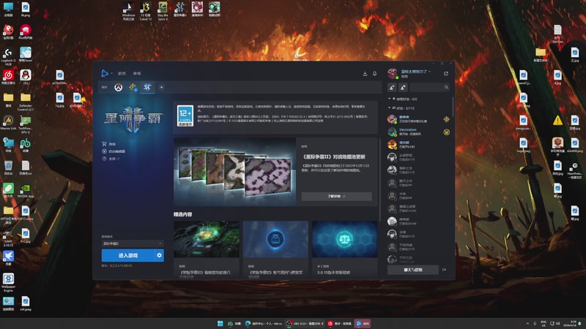Open QQ desktop icon
This screenshot has height=329, width=586.
coord(26,77)
